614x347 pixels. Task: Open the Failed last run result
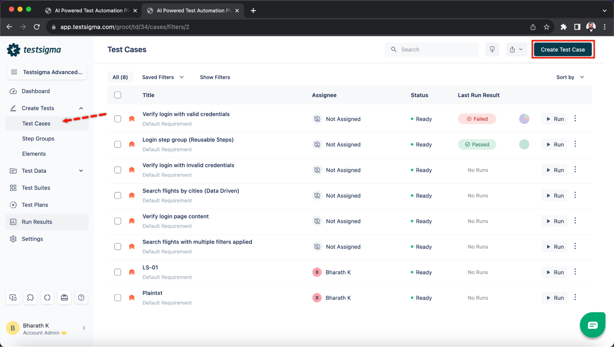point(477,119)
